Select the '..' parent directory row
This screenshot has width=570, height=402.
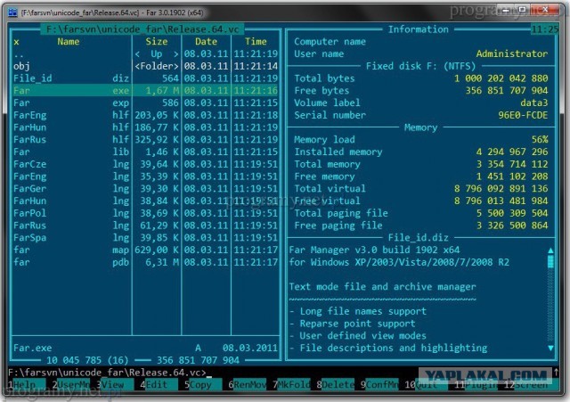(145, 53)
